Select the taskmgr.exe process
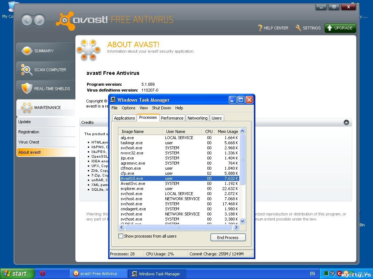The height and width of the screenshot is (279, 373). tap(179, 143)
